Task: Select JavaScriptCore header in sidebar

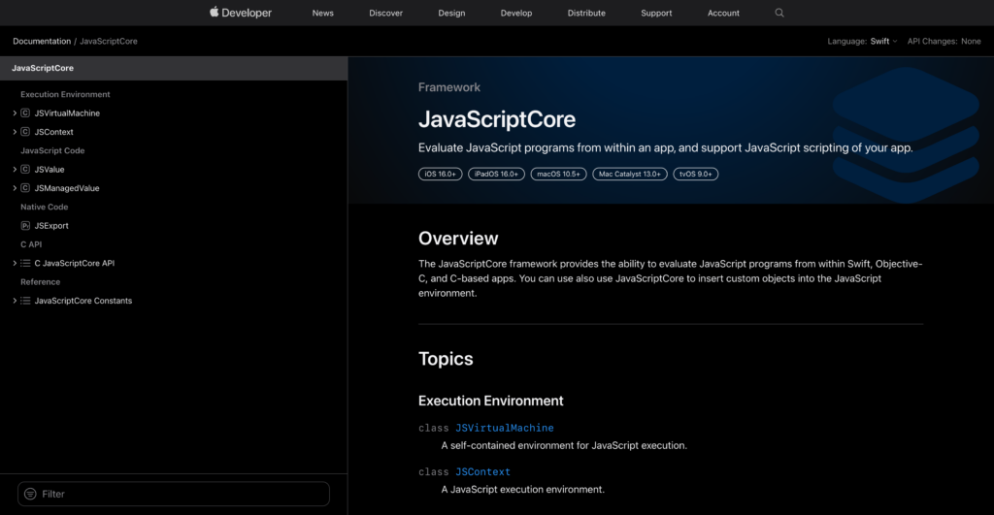Action: coord(43,69)
